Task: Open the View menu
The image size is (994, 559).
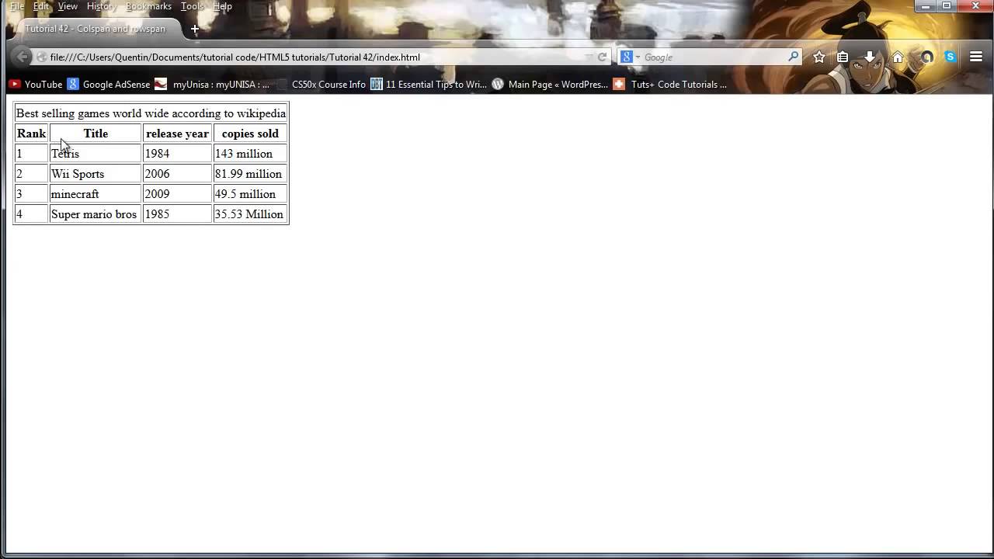Action: [x=68, y=6]
